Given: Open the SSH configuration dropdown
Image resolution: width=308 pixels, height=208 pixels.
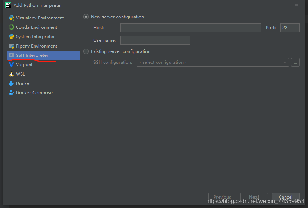Looking at the screenshot, I should click(x=212, y=62).
